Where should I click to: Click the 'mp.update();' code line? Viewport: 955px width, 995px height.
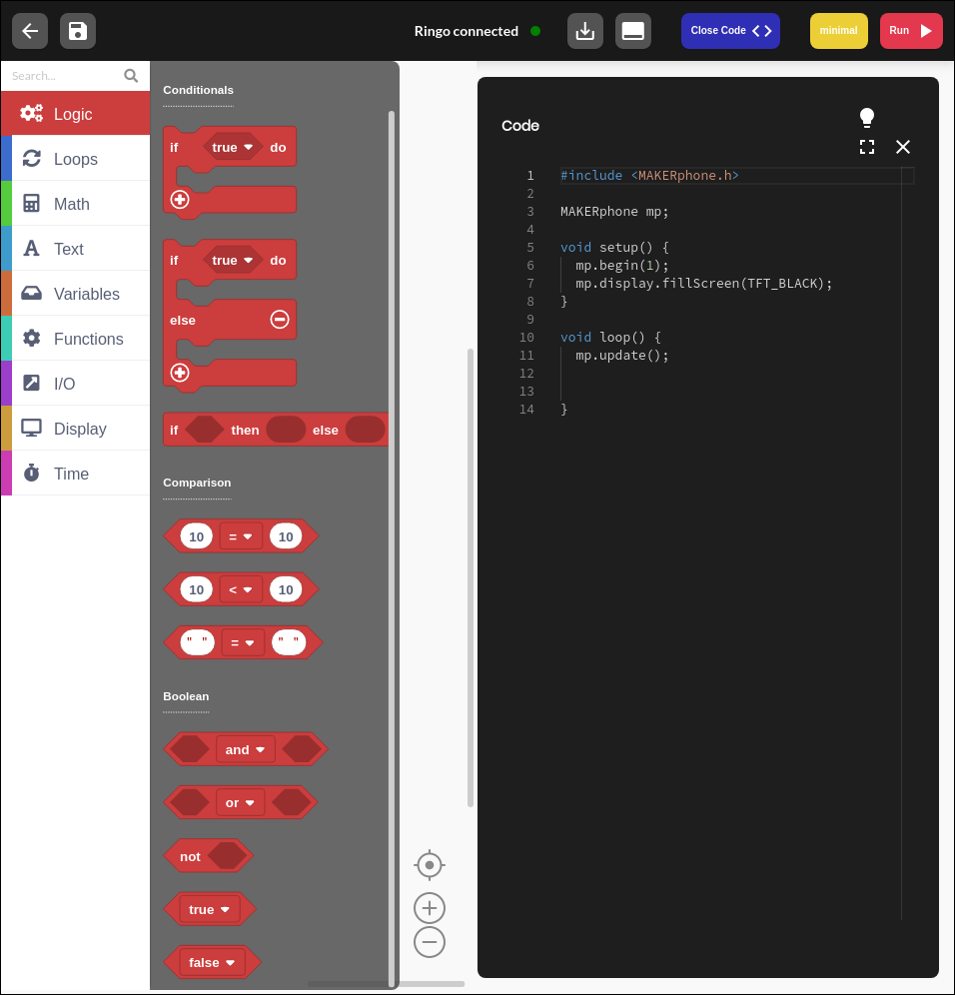[x=622, y=356]
